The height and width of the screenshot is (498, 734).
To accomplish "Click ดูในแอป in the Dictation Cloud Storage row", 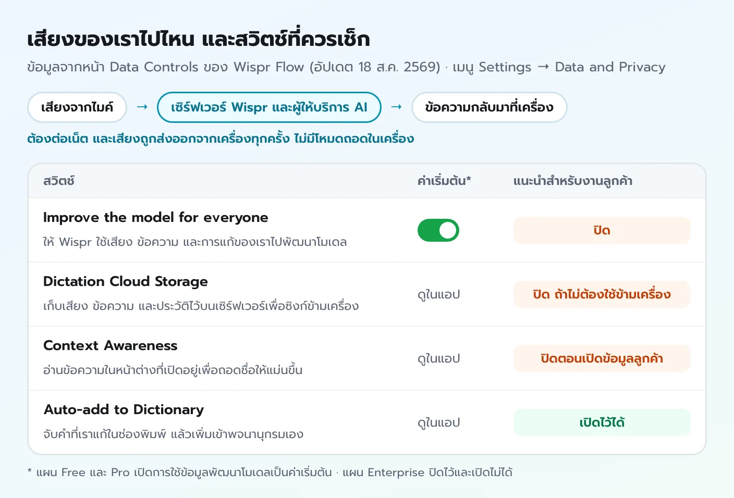I will 438,295.
